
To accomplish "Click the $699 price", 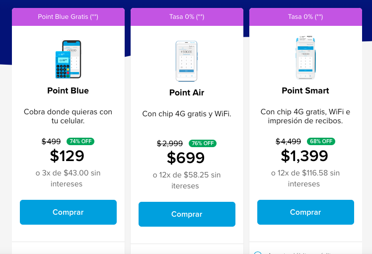I will click(x=186, y=158).
